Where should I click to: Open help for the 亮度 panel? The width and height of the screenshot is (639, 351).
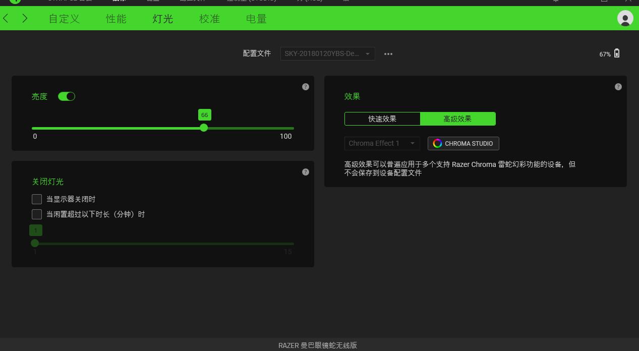306,86
